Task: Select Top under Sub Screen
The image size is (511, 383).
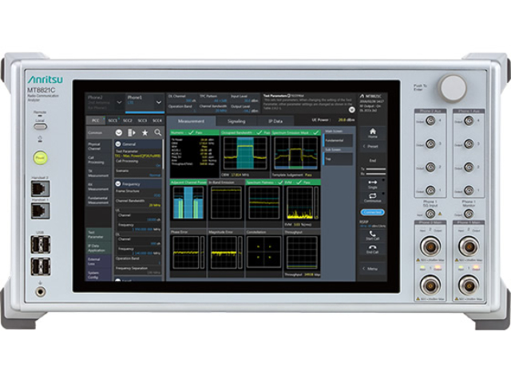Action: click(338, 159)
